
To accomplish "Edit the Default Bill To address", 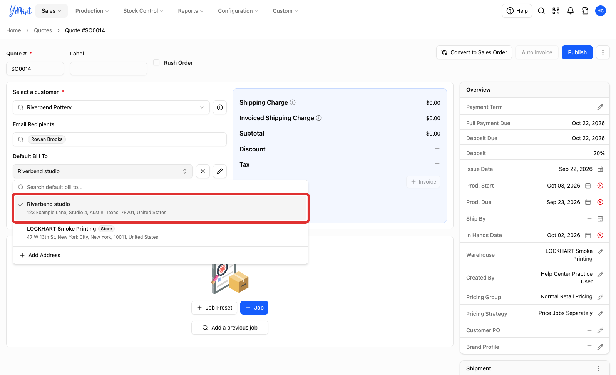I will pyautogui.click(x=220, y=171).
